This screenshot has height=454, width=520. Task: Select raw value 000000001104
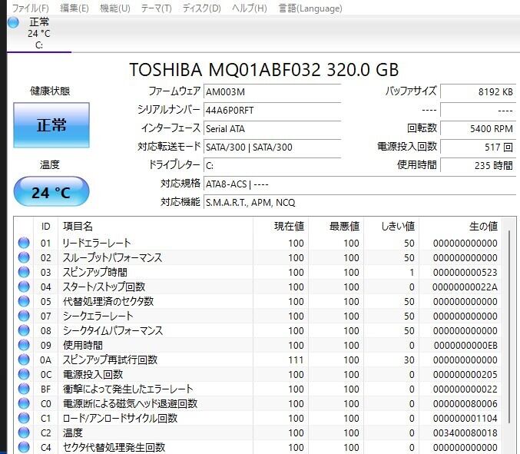(465, 418)
